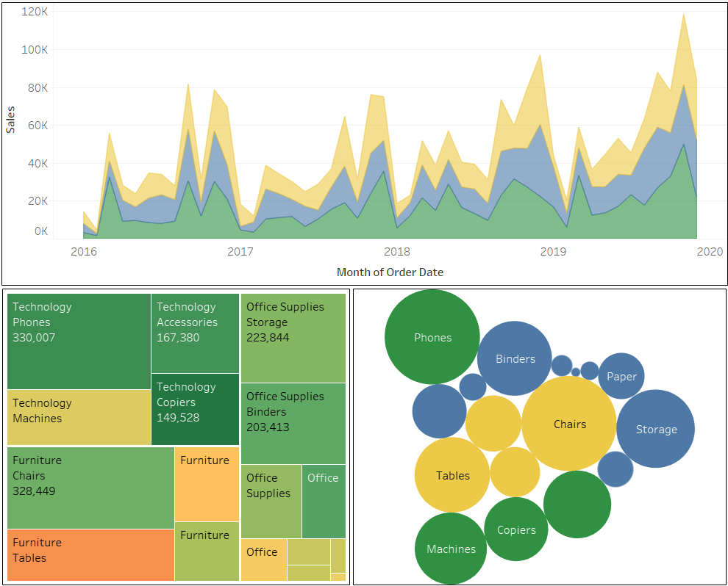Select the Binders bubble
The width and height of the screenshot is (728, 586).
[515, 359]
